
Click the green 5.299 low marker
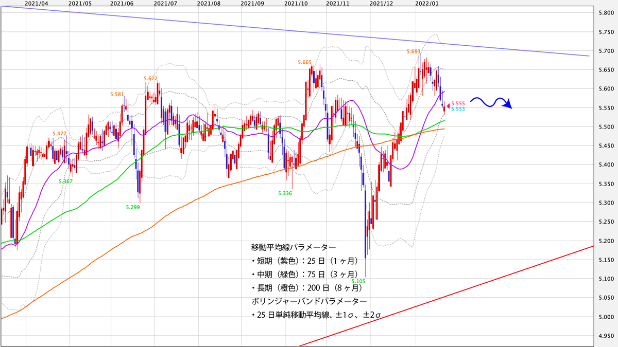pyautogui.click(x=133, y=207)
